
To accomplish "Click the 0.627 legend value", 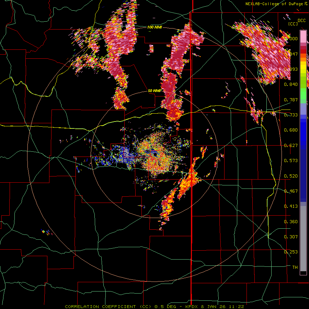I will coord(291,146).
